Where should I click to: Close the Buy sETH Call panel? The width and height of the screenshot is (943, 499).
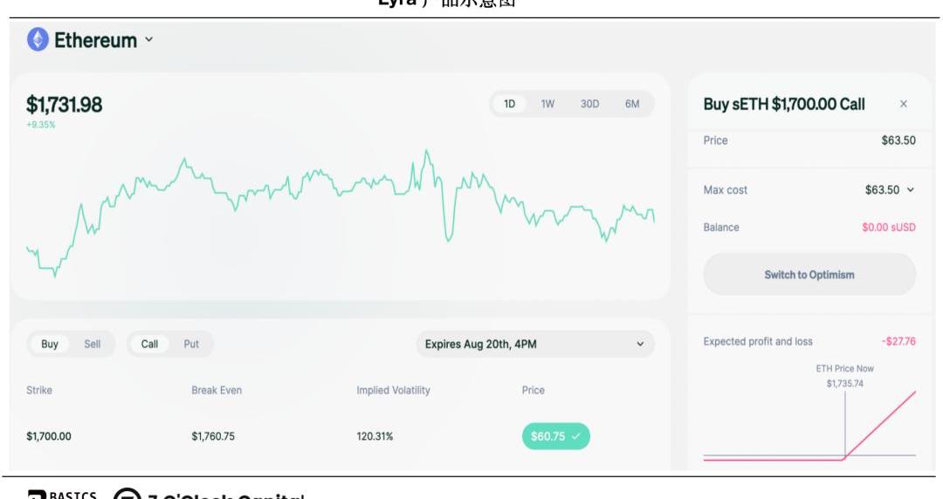tap(903, 104)
